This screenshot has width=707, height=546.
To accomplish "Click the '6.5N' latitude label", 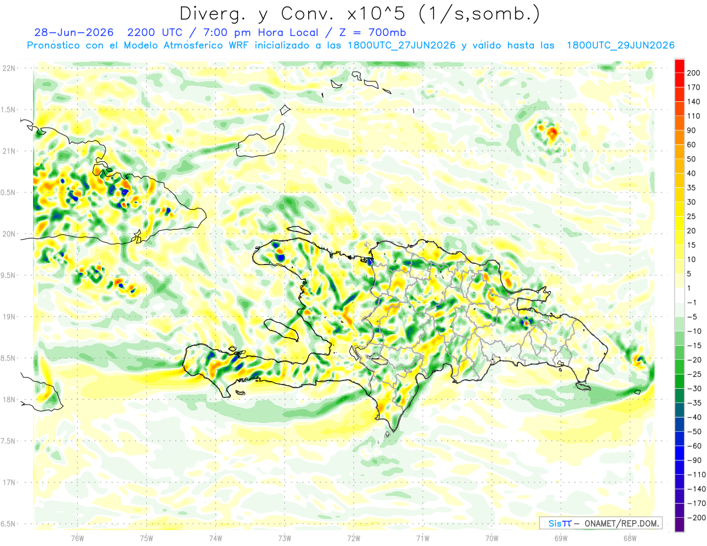I will click(x=8, y=524).
